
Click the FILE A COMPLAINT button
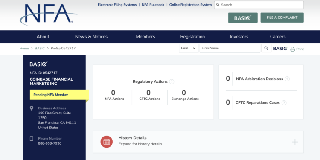(x=282, y=17)
